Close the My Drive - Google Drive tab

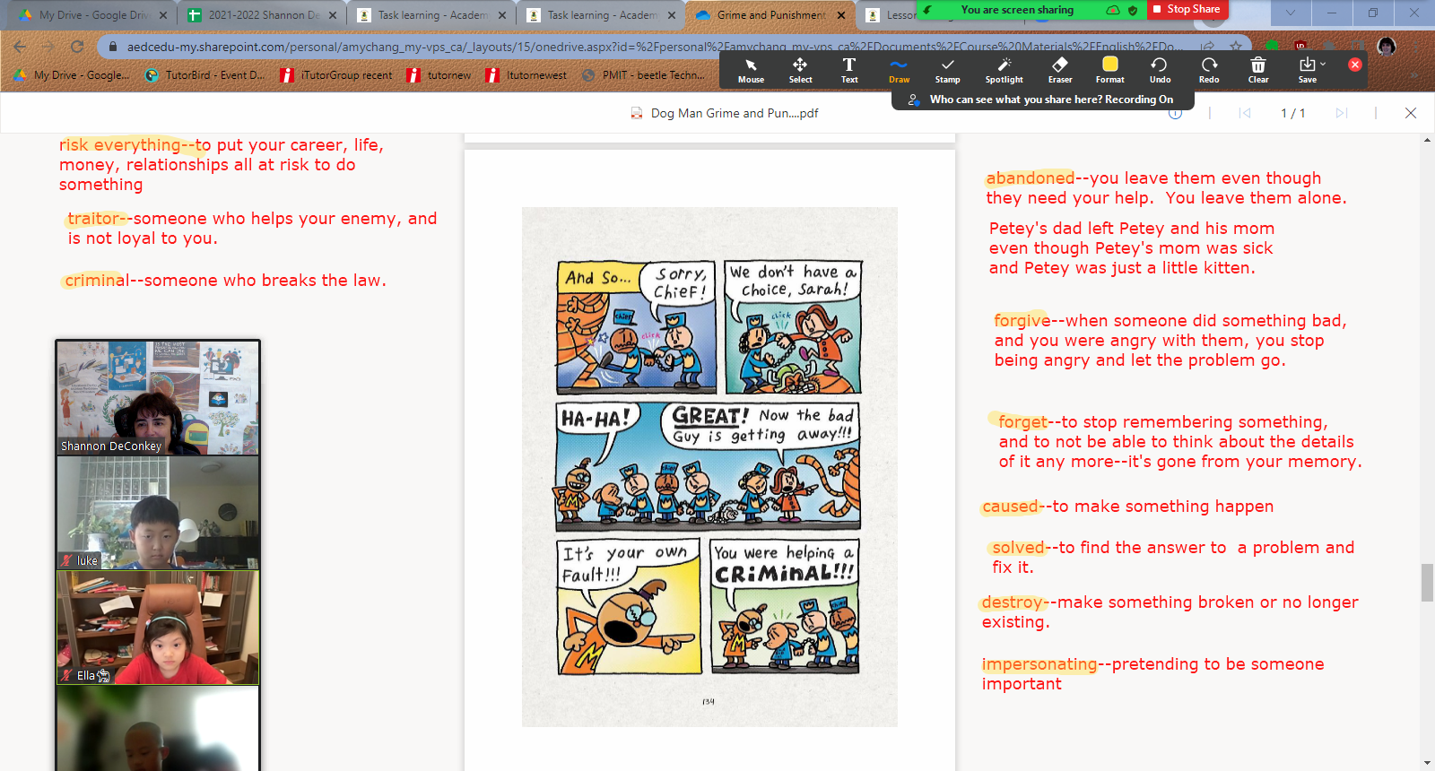pos(163,15)
